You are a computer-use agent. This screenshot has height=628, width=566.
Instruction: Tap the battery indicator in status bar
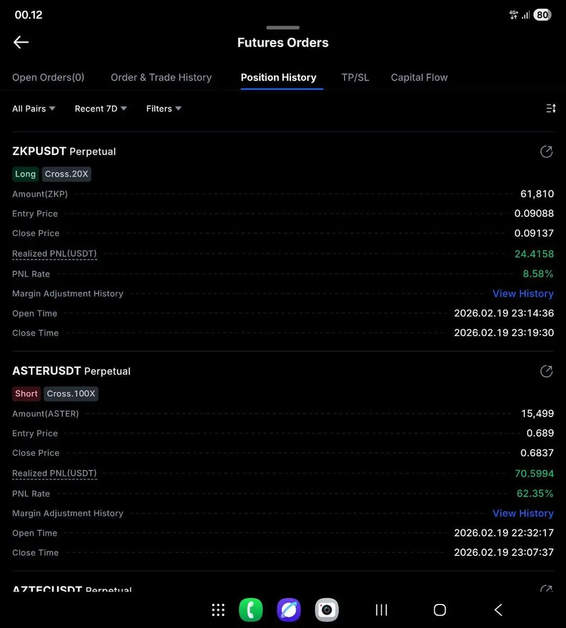542,15
